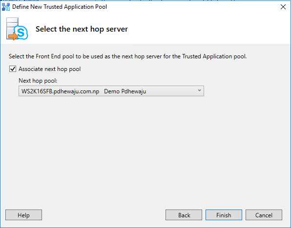Click the chevron arrow of the pool dropdown
The width and height of the screenshot is (291, 228).
point(199,90)
